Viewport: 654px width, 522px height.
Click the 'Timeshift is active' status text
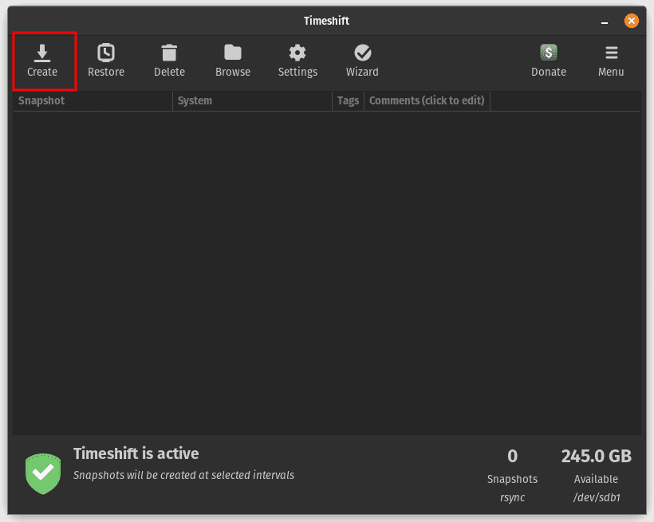tap(136, 453)
